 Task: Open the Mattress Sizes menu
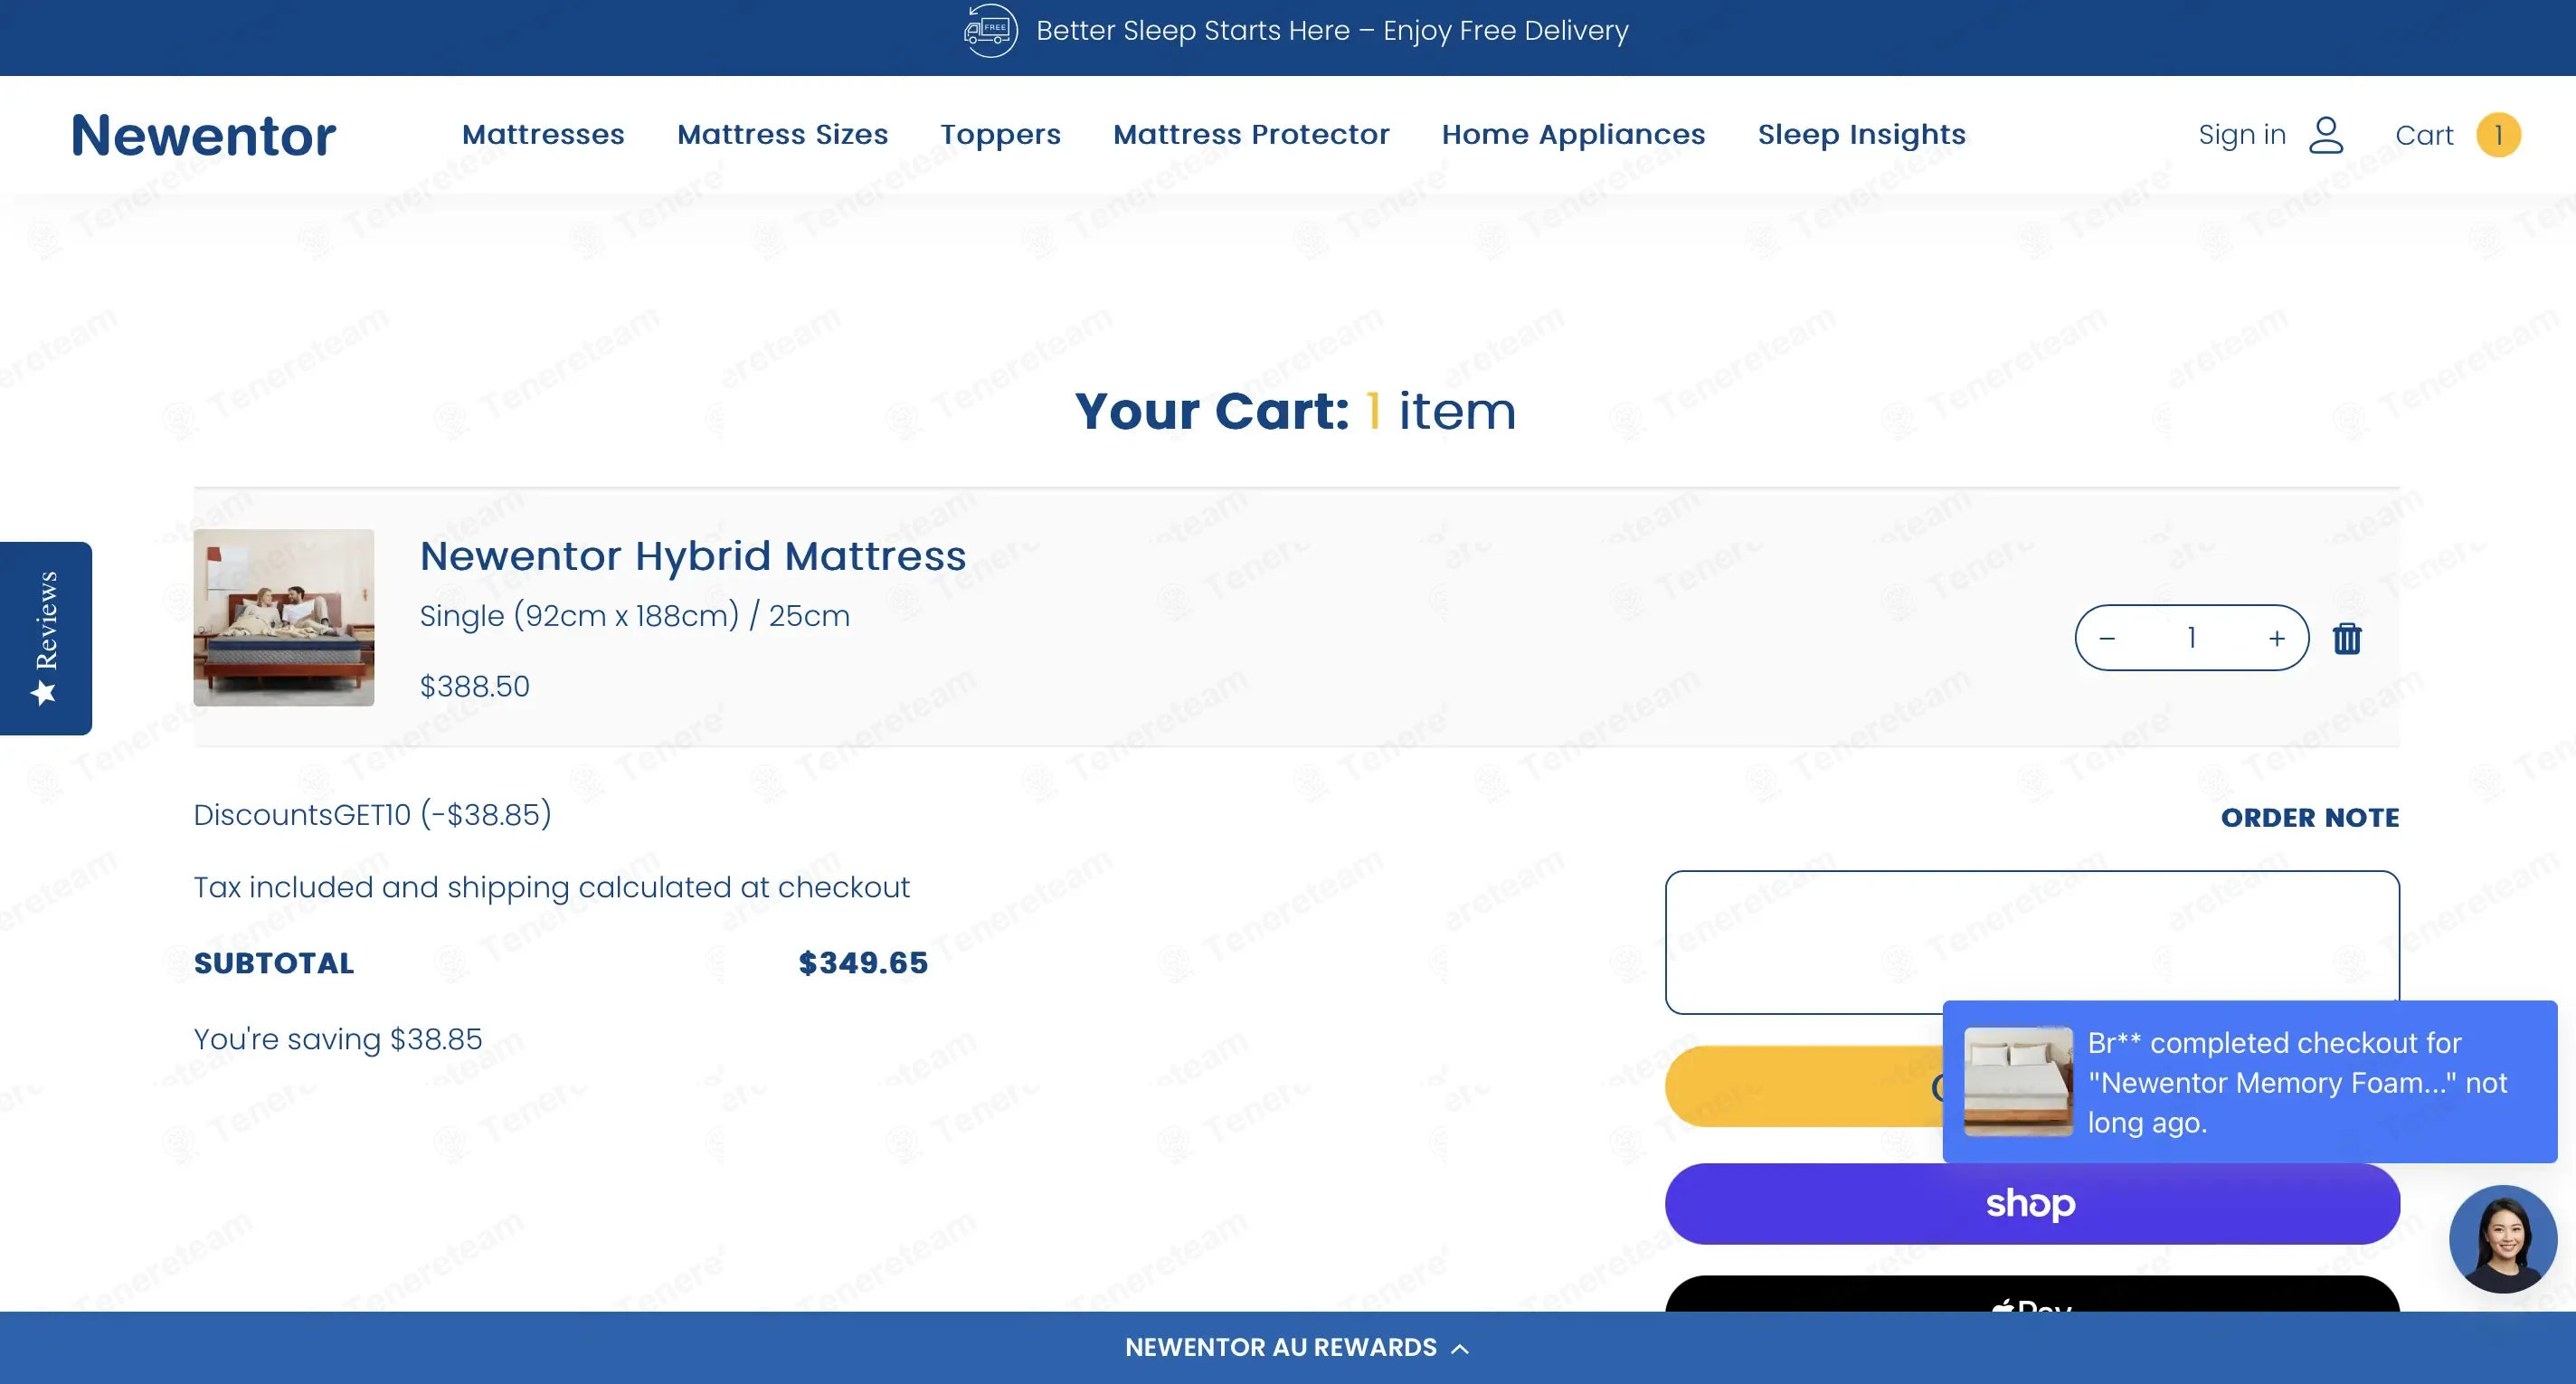tap(782, 134)
